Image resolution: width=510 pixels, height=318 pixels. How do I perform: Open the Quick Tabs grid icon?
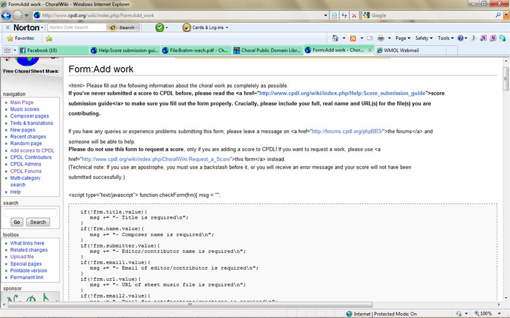coord(7,51)
